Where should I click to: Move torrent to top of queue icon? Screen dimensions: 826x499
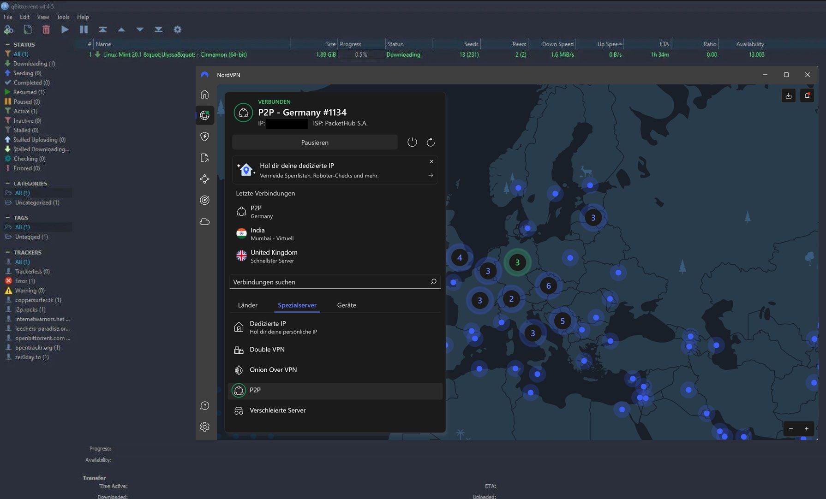(102, 30)
